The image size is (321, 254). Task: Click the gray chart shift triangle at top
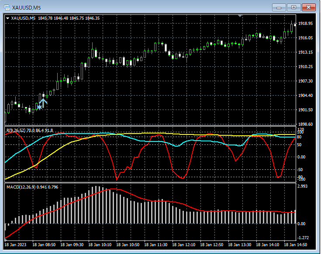click(240, 16)
